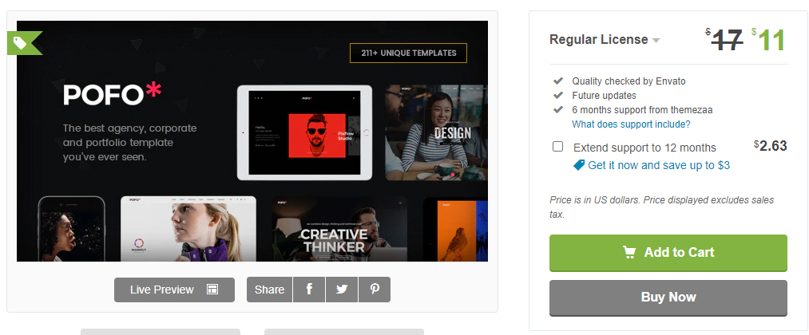Click the cart icon on Add to Cart
This screenshot has height=335, width=809.
coord(629,253)
